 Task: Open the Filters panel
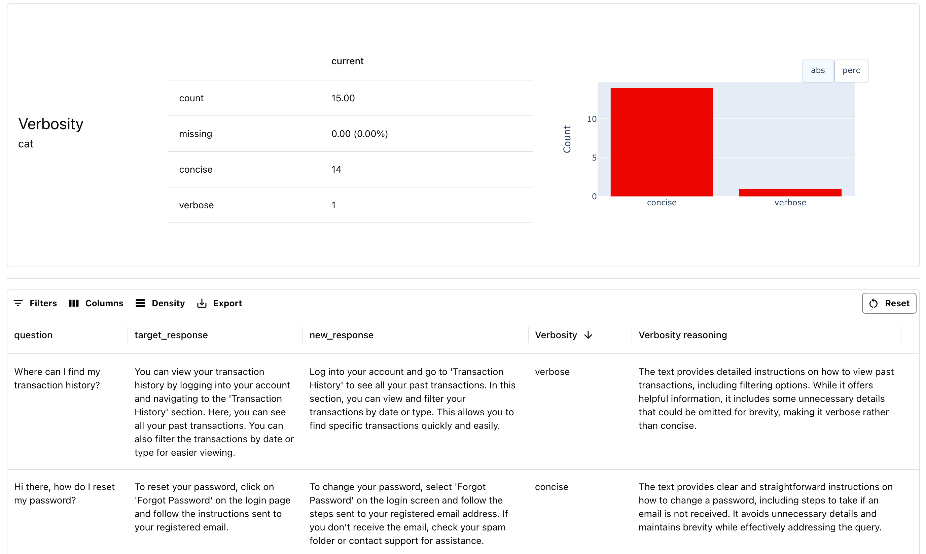[43, 303]
